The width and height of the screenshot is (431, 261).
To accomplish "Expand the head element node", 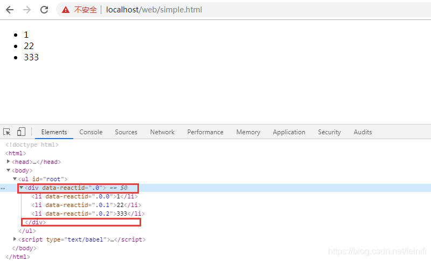I will (x=8, y=161).
